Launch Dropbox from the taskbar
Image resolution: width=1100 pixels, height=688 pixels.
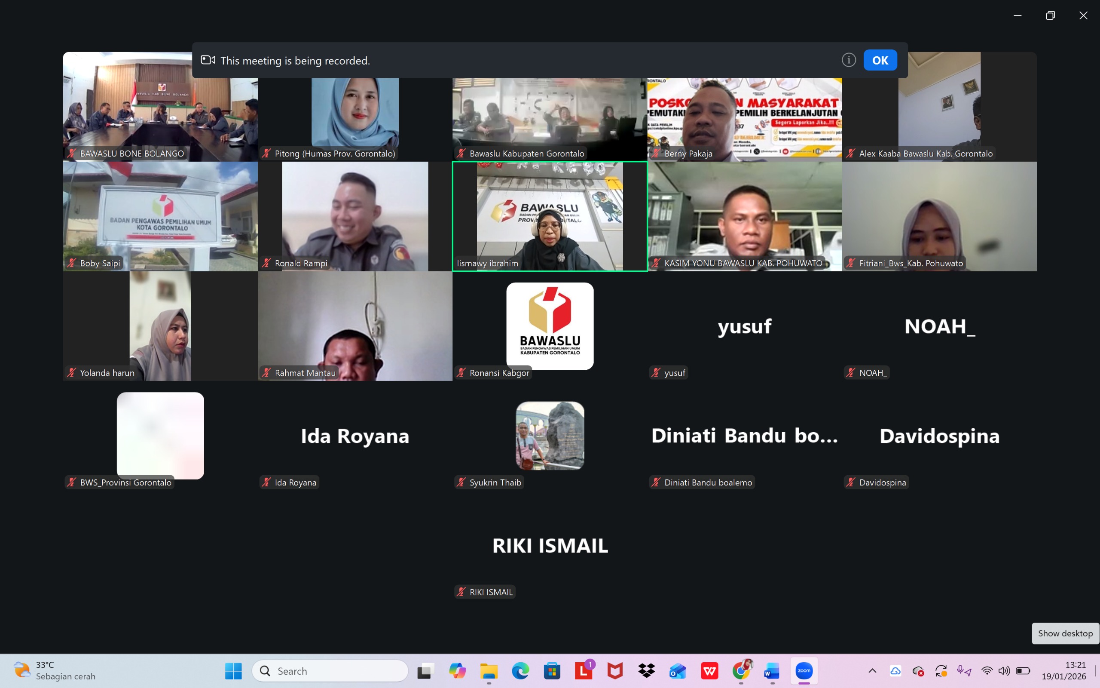tap(646, 671)
